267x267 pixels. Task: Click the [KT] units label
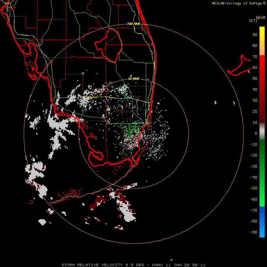click(x=253, y=20)
